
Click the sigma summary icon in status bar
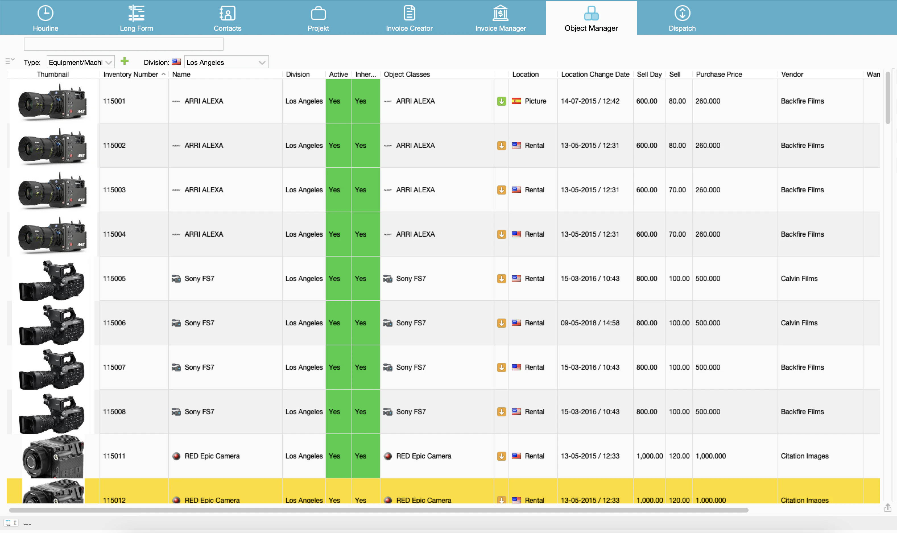pyautogui.click(x=15, y=523)
